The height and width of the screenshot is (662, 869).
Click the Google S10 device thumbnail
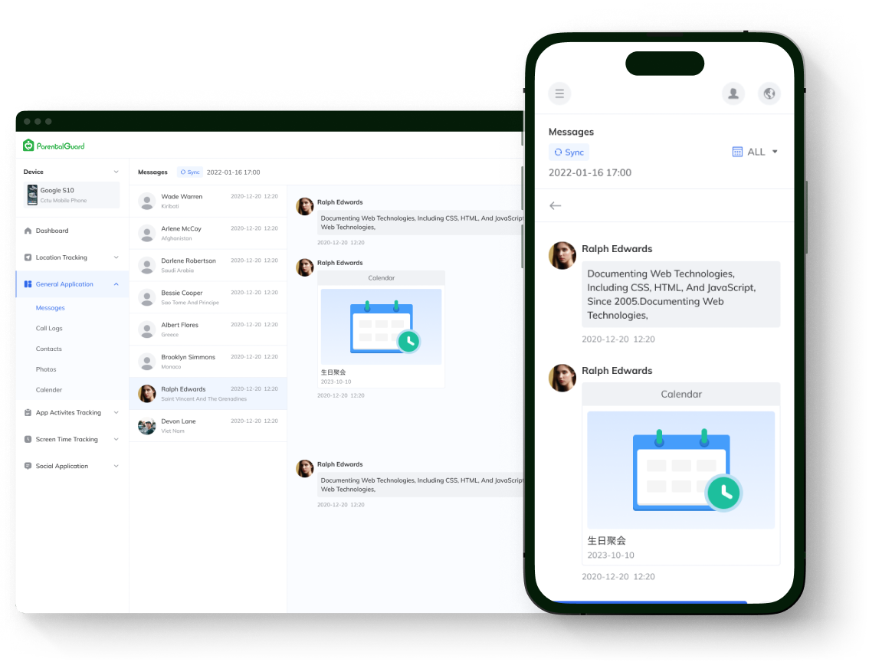point(32,195)
